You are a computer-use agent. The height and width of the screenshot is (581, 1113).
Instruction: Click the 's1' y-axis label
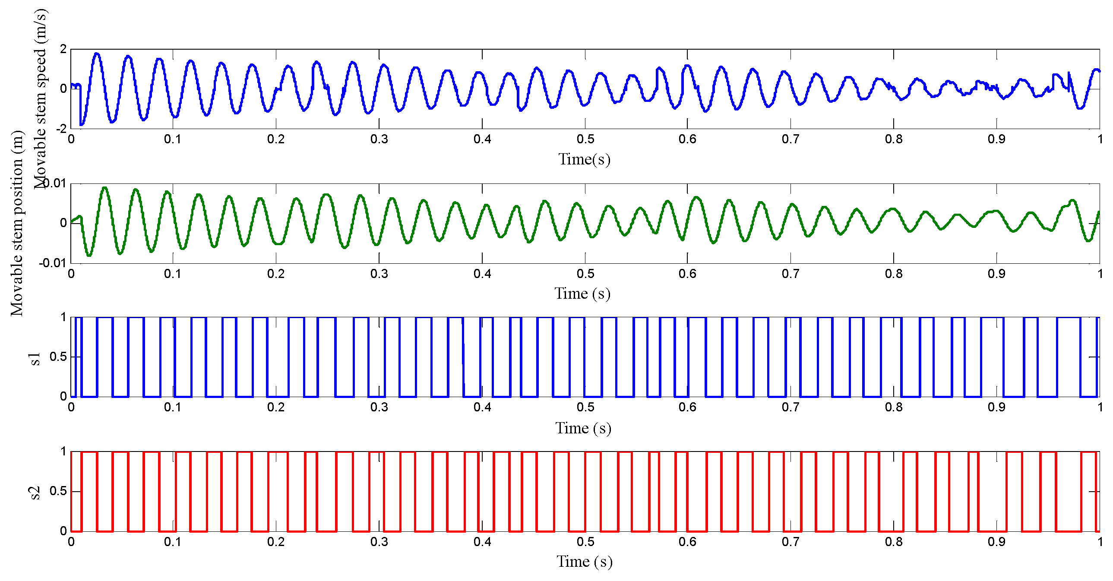pos(35,358)
